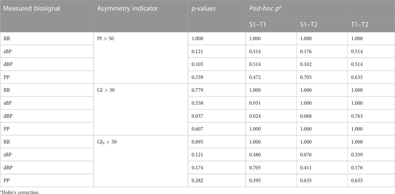Click the GIs < 50 indicator cell
395x194 pixels.
140,161
